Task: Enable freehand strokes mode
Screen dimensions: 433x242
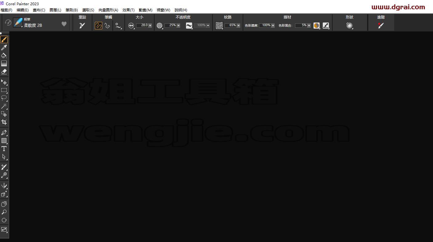Action: pyautogui.click(x=99, y=26)
